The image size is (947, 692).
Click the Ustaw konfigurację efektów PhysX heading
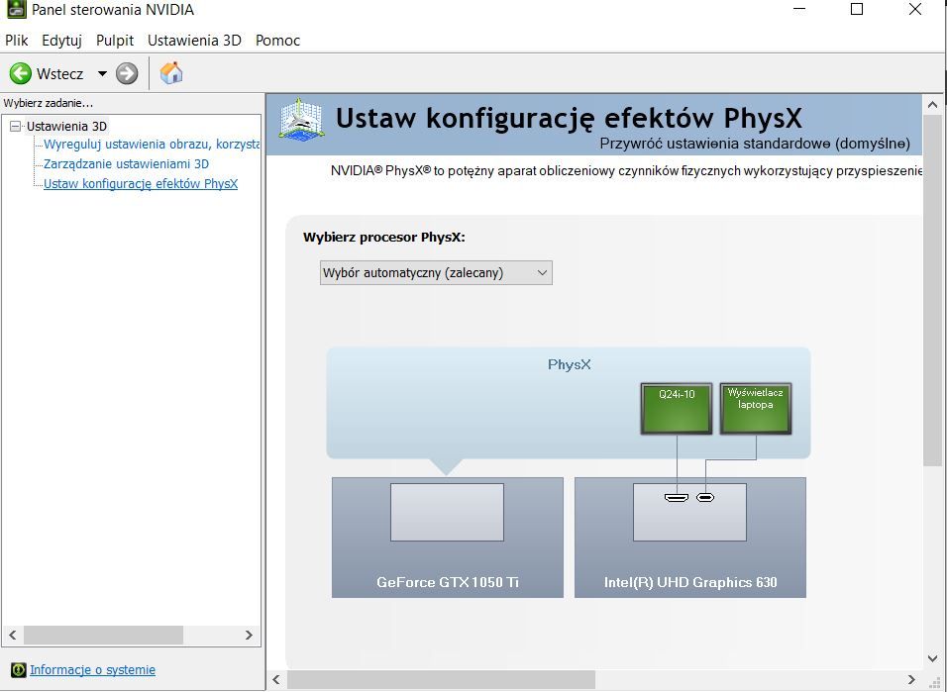point(569,118)
